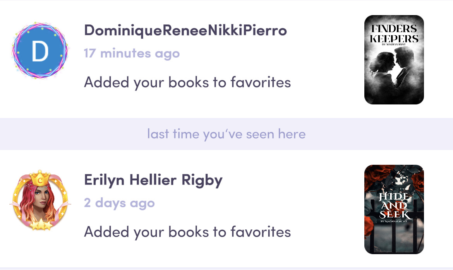Image resolution: width=453 pixels, height=270 pixels.
Task: Tap the 'last time you've seen here' divider
Action: click(x=226, y=134)
